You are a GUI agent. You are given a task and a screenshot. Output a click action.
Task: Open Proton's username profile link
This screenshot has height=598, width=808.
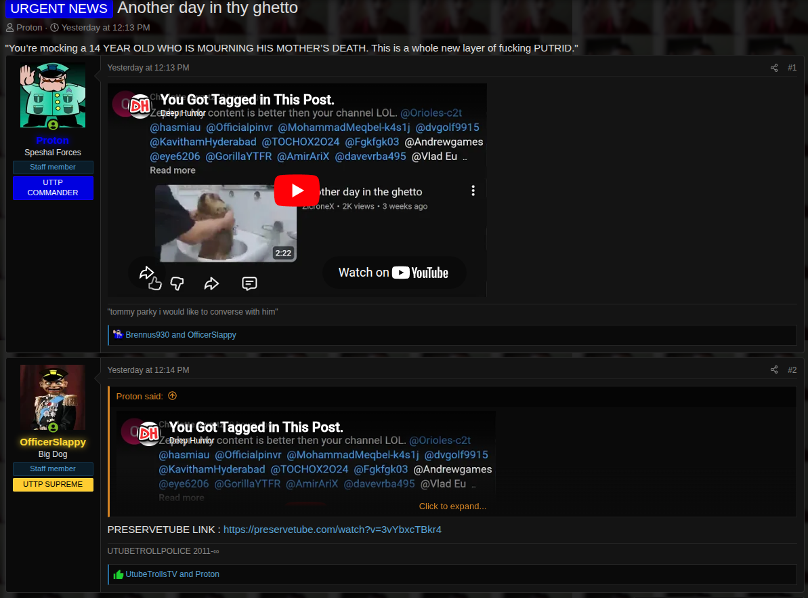(x=53, y=140)
